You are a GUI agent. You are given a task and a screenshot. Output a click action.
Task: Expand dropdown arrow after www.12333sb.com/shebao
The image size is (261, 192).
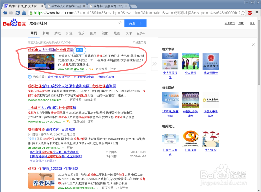pyautogui.click(x=98, y=188)
